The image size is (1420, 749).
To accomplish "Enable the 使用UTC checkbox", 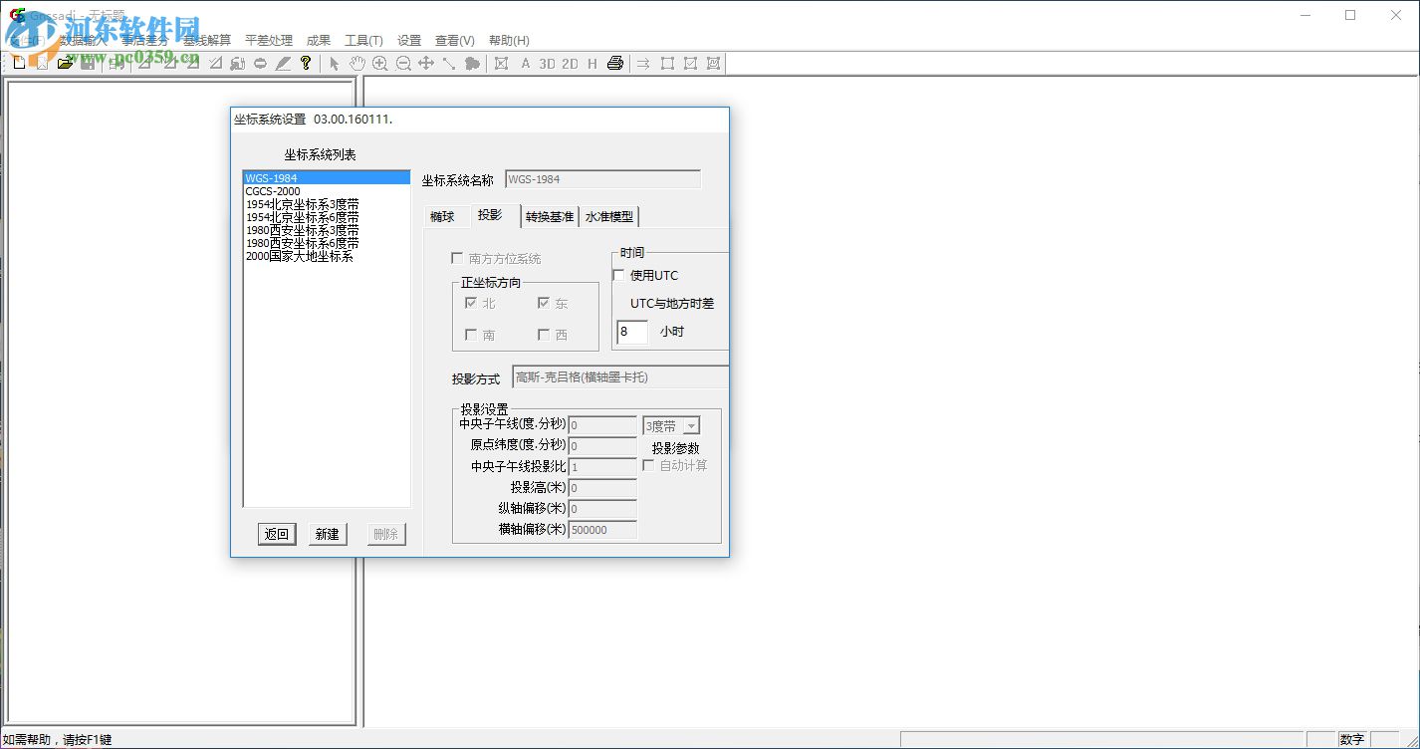I will click(x=618, y=275).
